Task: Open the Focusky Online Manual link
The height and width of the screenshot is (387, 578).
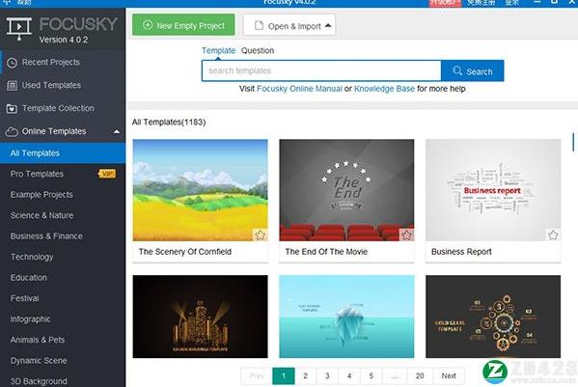Action: pos(299,89)
